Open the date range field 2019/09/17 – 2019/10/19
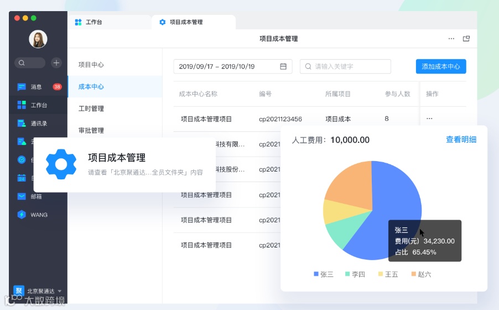Screen dimensions: 499x310 [233, 66]
